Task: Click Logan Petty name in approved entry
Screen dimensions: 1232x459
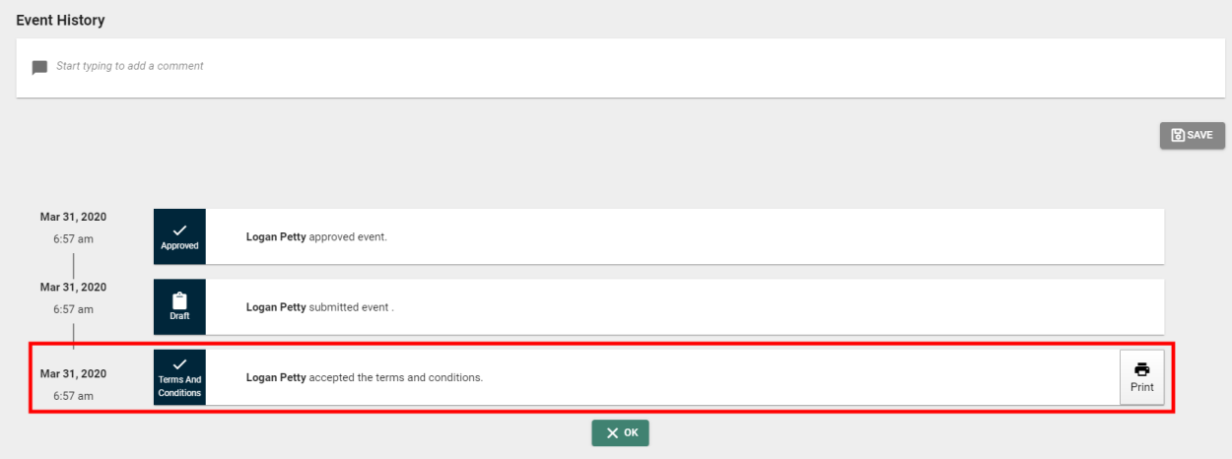Action: [276, 237]
